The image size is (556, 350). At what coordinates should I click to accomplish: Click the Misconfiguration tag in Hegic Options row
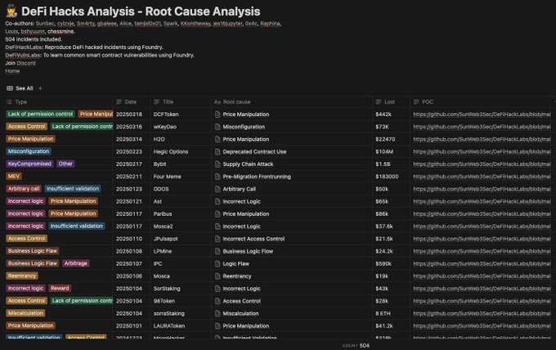pos(29,151)
